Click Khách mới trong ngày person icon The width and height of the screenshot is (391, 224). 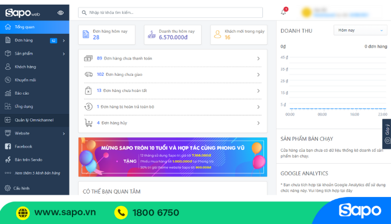(217, 34)
